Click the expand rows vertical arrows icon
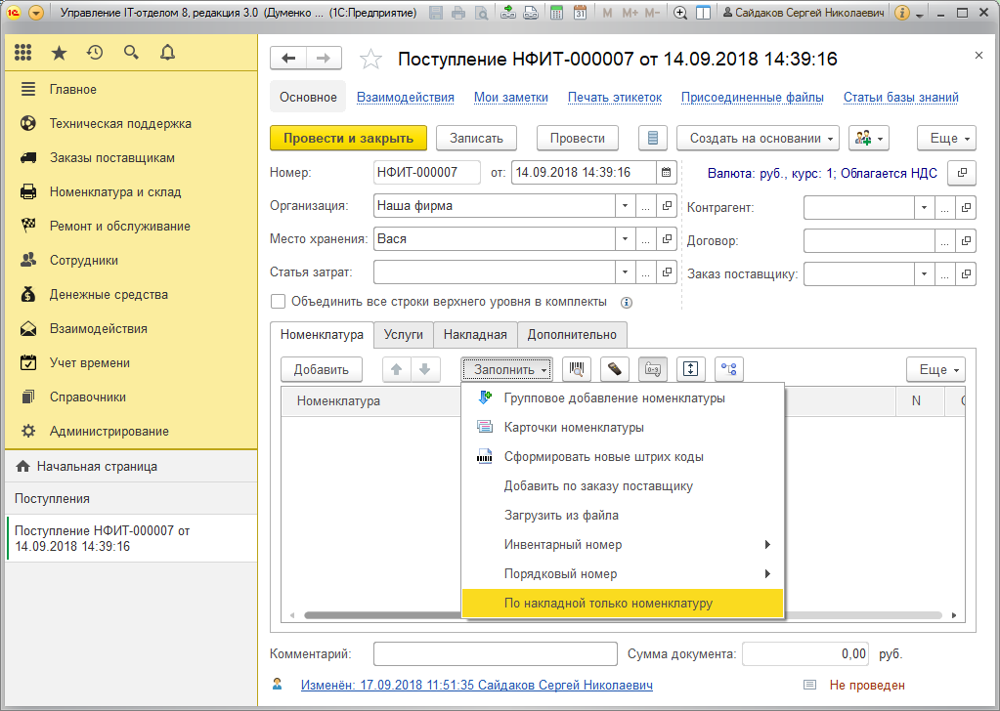The height and width of the screenshot is (711, 1000). [691, 369]
